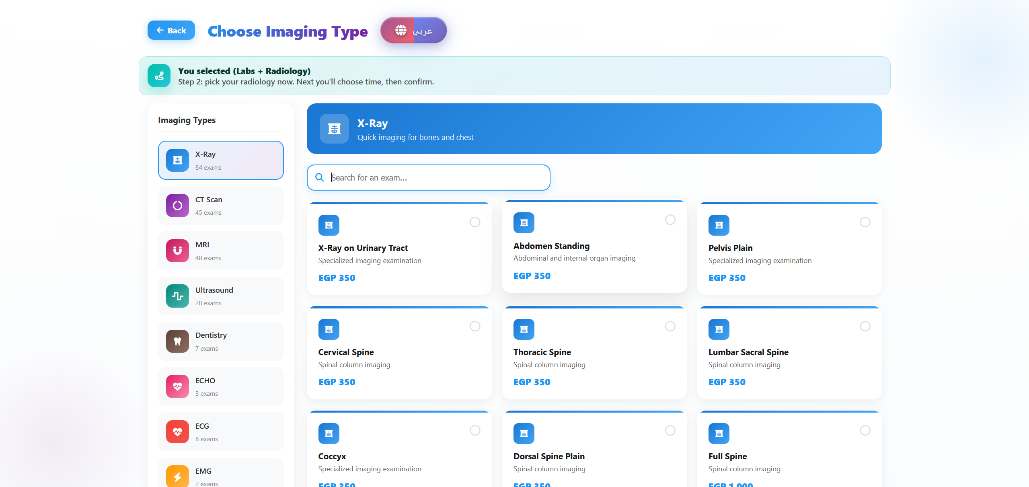Image resolution: width=1029 pixels, height=487 pixels.
Task: Click the CT Scan purple circle icon
Action: pos(177,205)
